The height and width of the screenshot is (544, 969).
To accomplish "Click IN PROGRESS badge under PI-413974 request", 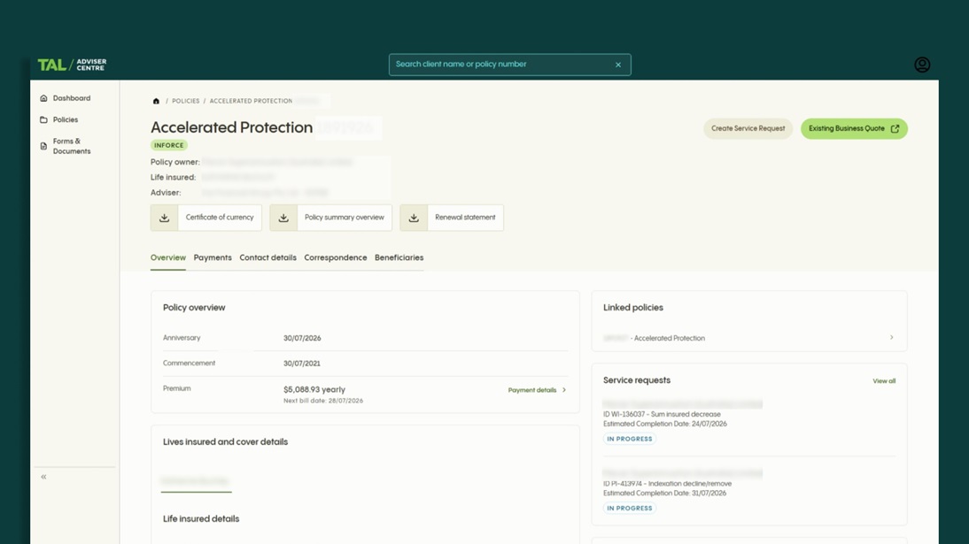I will click(629, 509).
